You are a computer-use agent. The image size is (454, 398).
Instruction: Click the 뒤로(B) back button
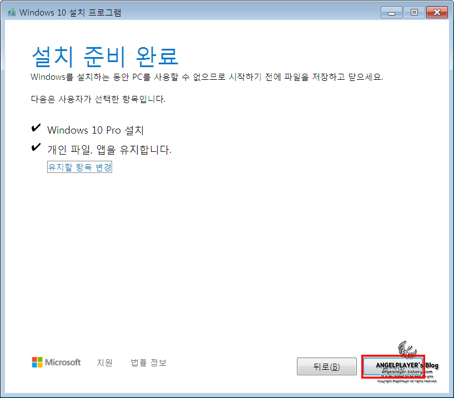coord(326,366)
